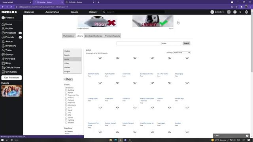Select Plugins in the library category list
The width and height of the screenshot is (253, 142).
coord(72,71)
